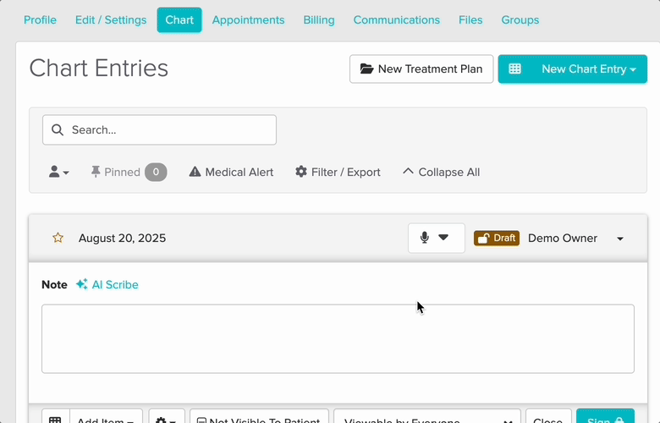Viewport: 660px width, 423px height.
Task: Open the Demo Owner entry options arrow
Action: point(619,239)
